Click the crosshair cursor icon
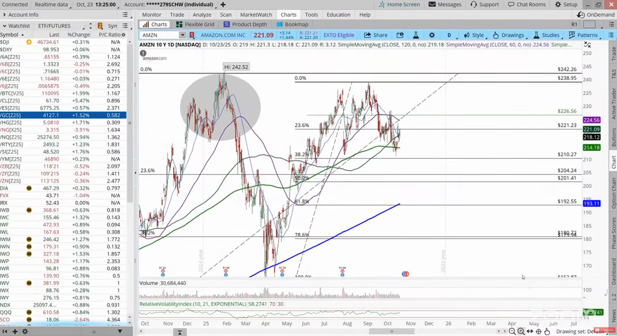617x336 pixels. pos(538,331)
